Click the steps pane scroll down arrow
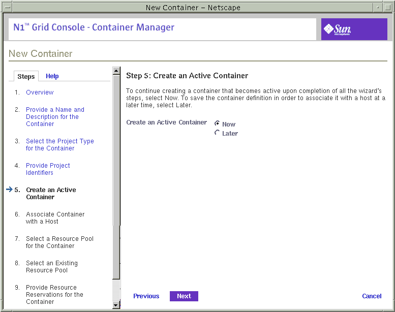The width and height of the screenshot is (395, 312). click(x=116, y=305)
